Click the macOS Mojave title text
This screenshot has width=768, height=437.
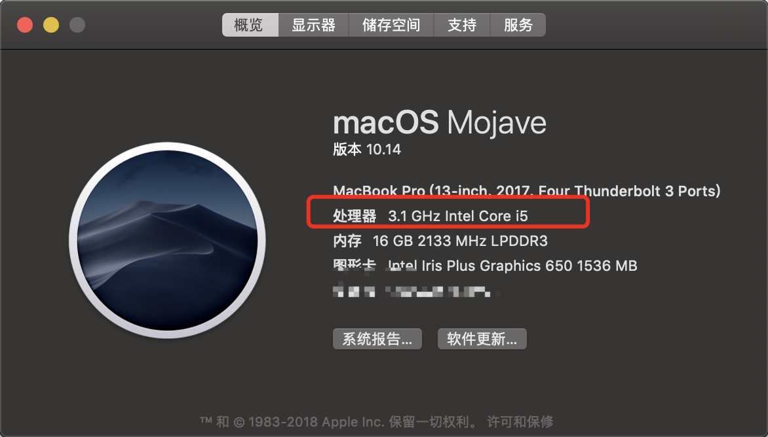(x=439, y=122)
